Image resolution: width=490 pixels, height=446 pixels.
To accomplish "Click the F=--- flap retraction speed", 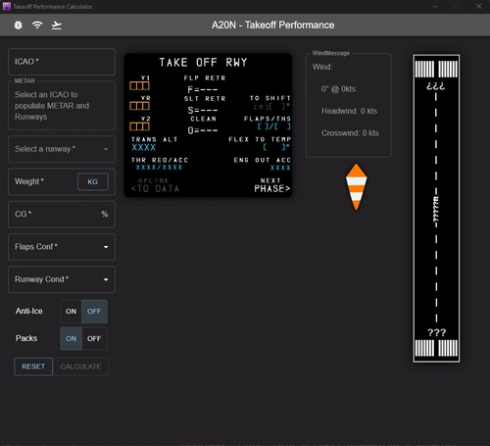I will [203, 89].
